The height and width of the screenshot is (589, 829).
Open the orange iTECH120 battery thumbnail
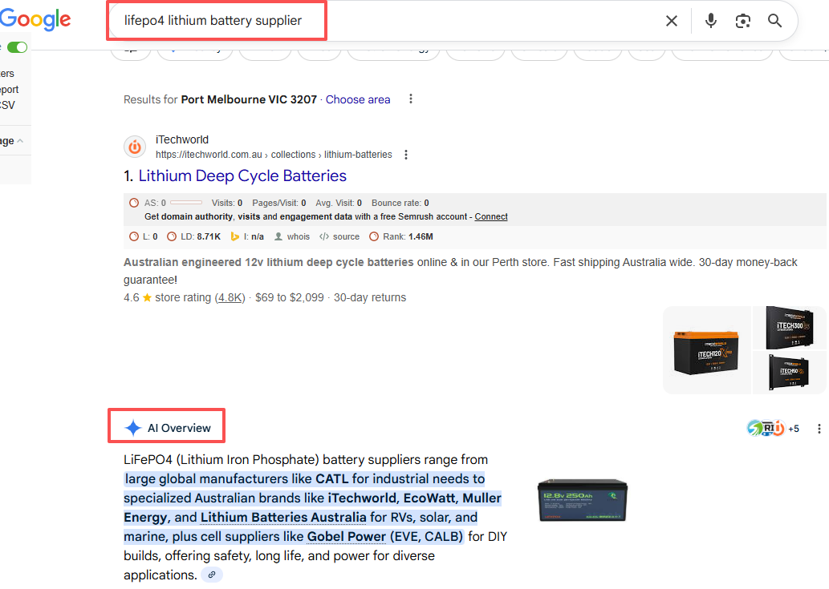click(707, 350)
